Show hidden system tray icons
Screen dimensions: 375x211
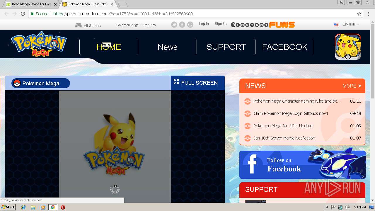pyautogui.click(x=327, y=207)
